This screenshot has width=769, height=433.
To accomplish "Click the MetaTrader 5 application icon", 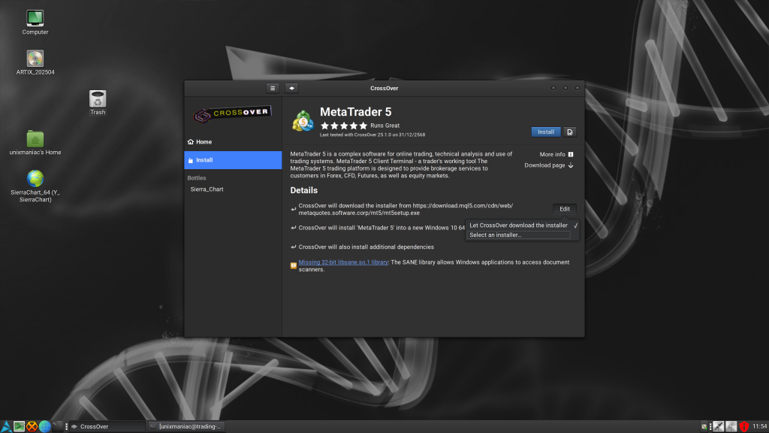I will click(x=303, y=120).
